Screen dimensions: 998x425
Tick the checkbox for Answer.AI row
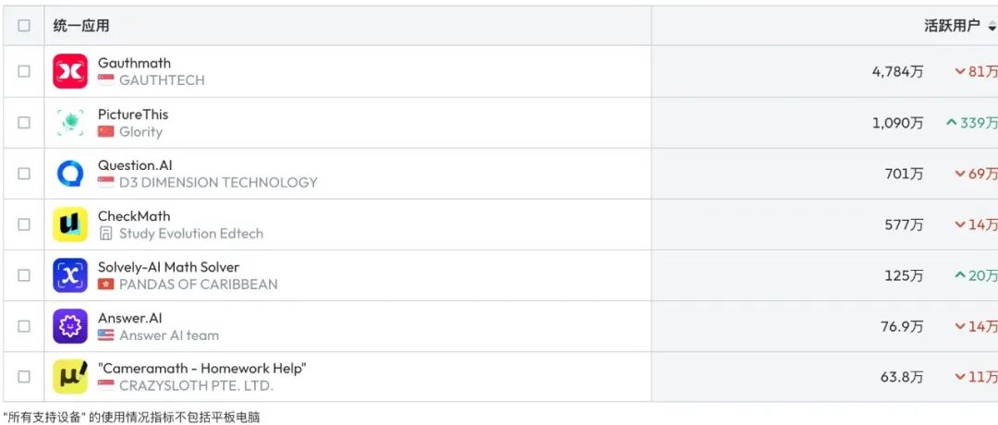pyautogui.click(x=23, y=326)
